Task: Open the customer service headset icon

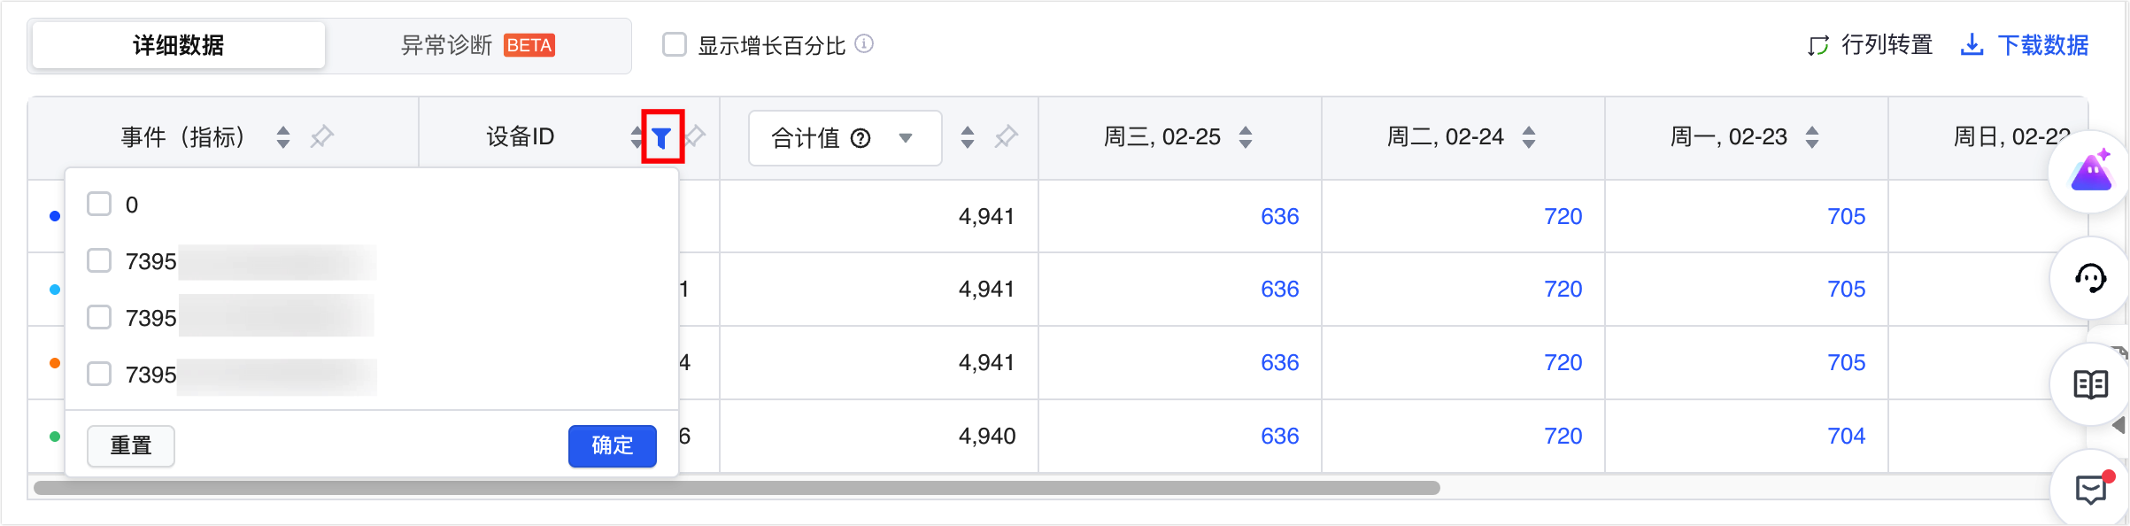Action: click(2090, 278)
